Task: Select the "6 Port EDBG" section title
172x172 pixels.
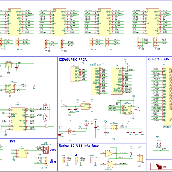Action: point(159,59)
